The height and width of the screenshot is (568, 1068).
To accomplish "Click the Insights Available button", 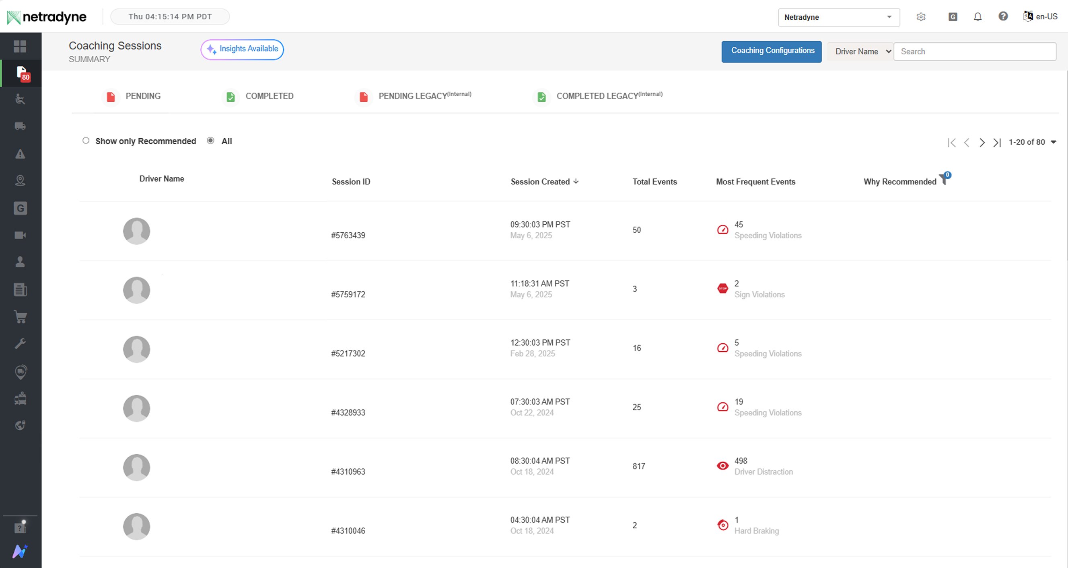I will point(242,49).
